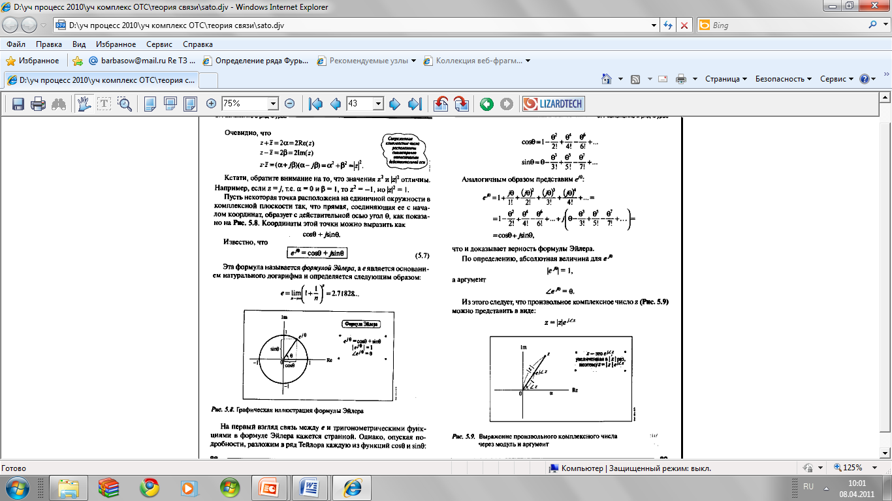
Task: Open Google Chrome from taskbar
Action: (x=150, y=488)
